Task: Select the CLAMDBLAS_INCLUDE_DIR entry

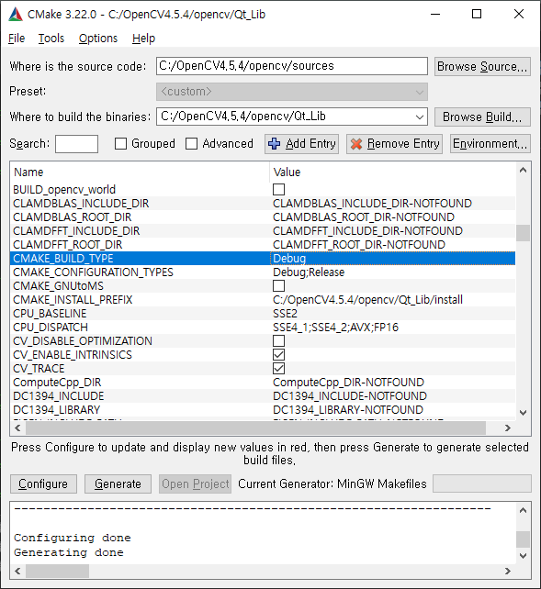Action: point(81,204)
